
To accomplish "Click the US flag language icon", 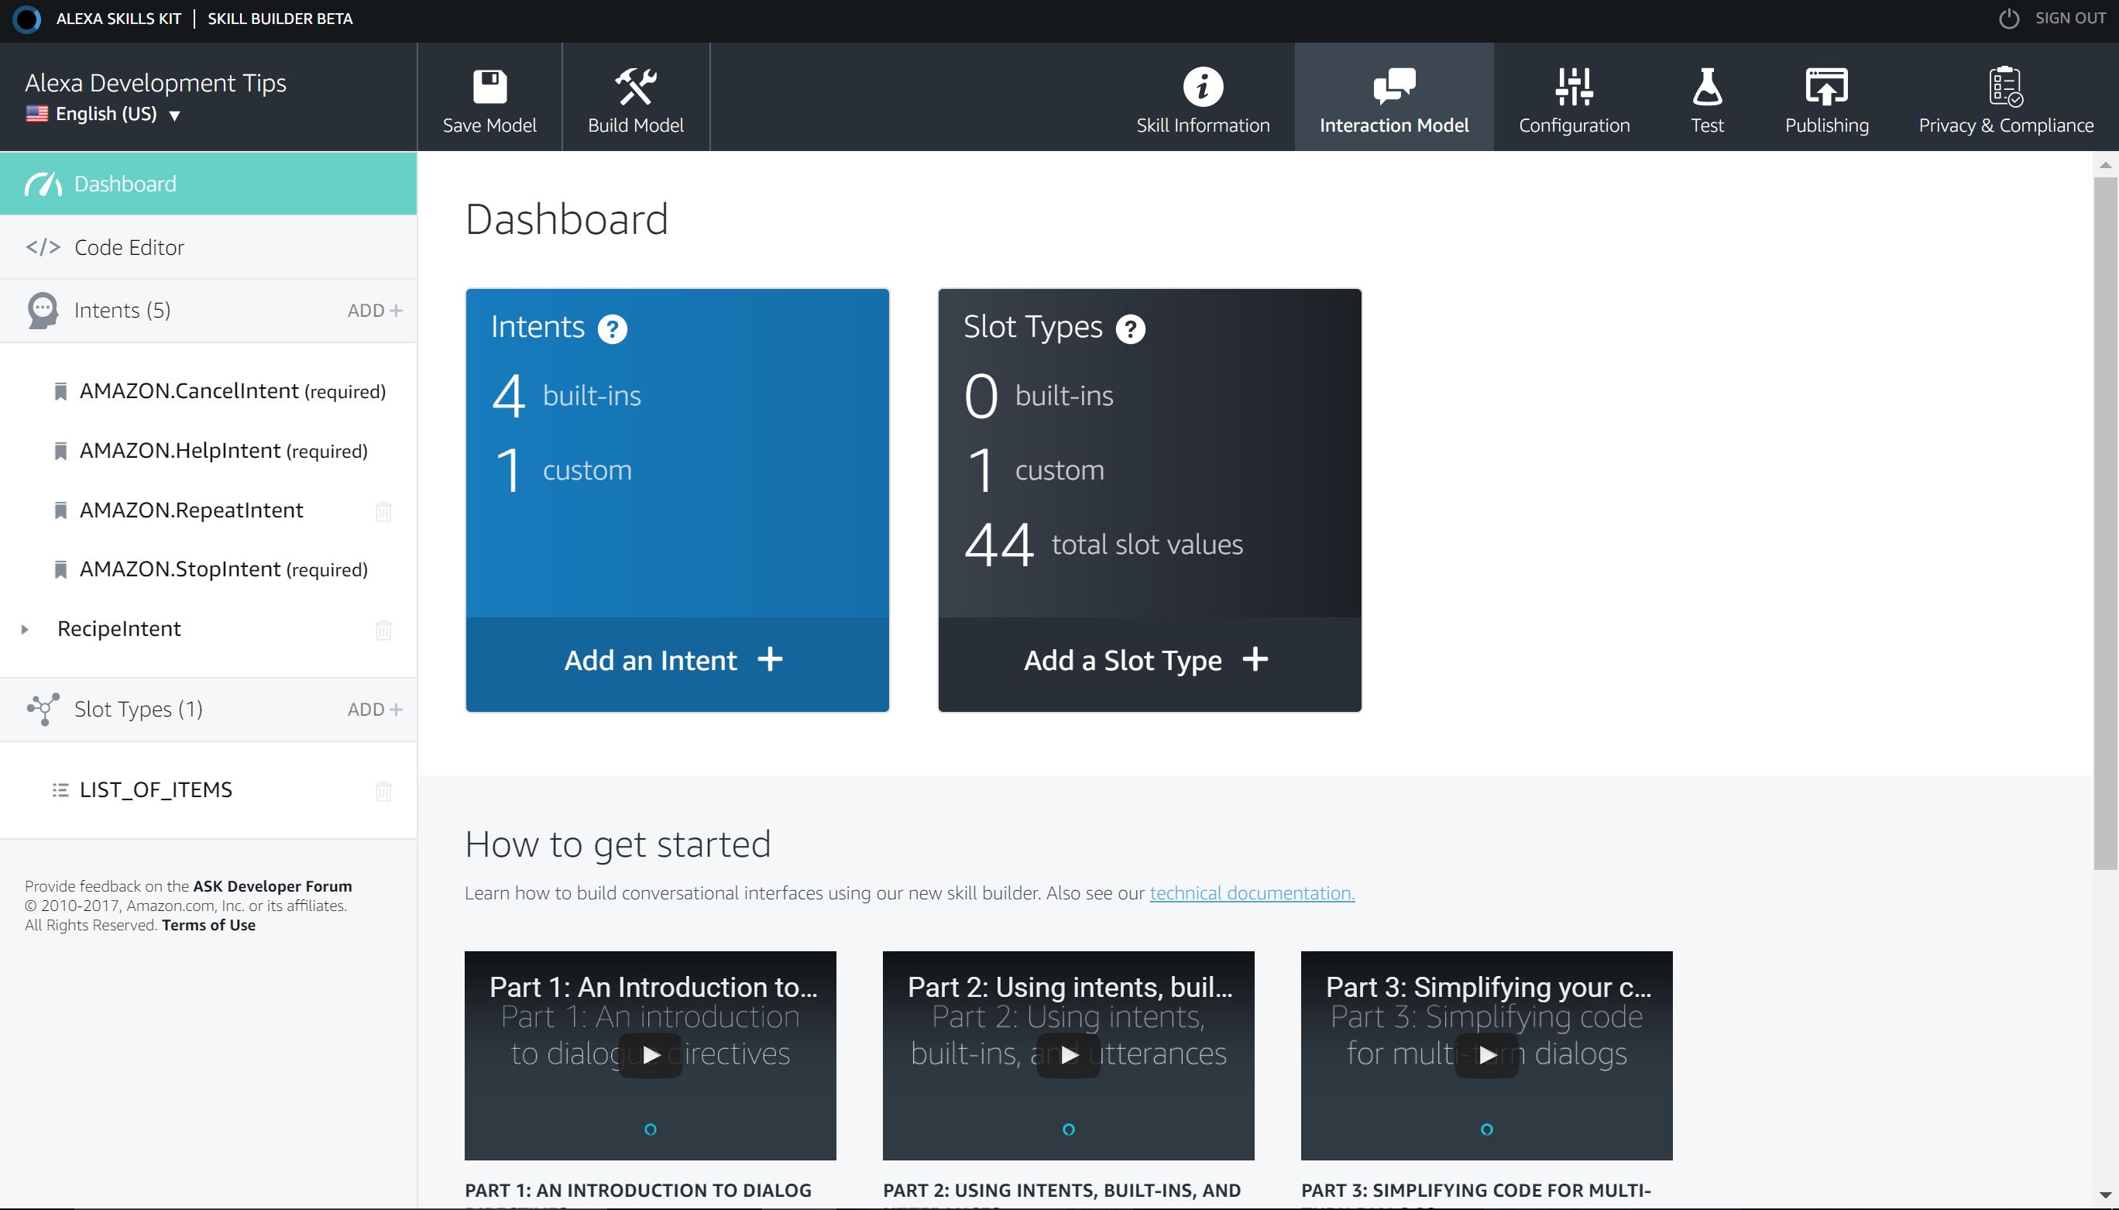I will [x=36, y=114].
